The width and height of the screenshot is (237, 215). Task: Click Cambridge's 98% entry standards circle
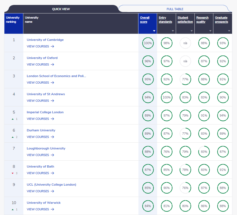click(x=167, y=43)
